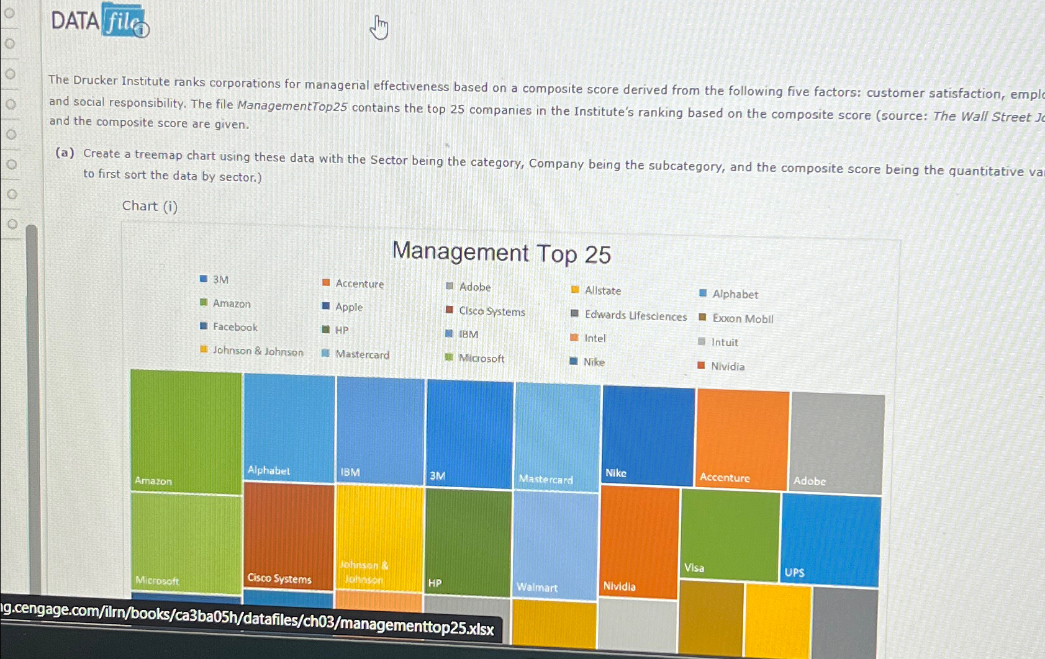1045x659 pixels.
Task: Select the Exxon Mobil legend label
Action: tap(743, 319)
